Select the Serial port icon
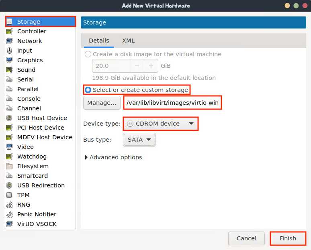This screenshot has width=311, height=250. point(9,79)
